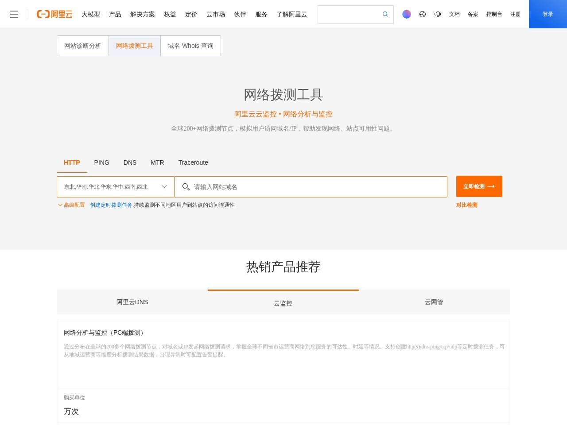567x425 pixels.
Task: Switch to the 网站诊断分析 tab
Action: point(83,46)
